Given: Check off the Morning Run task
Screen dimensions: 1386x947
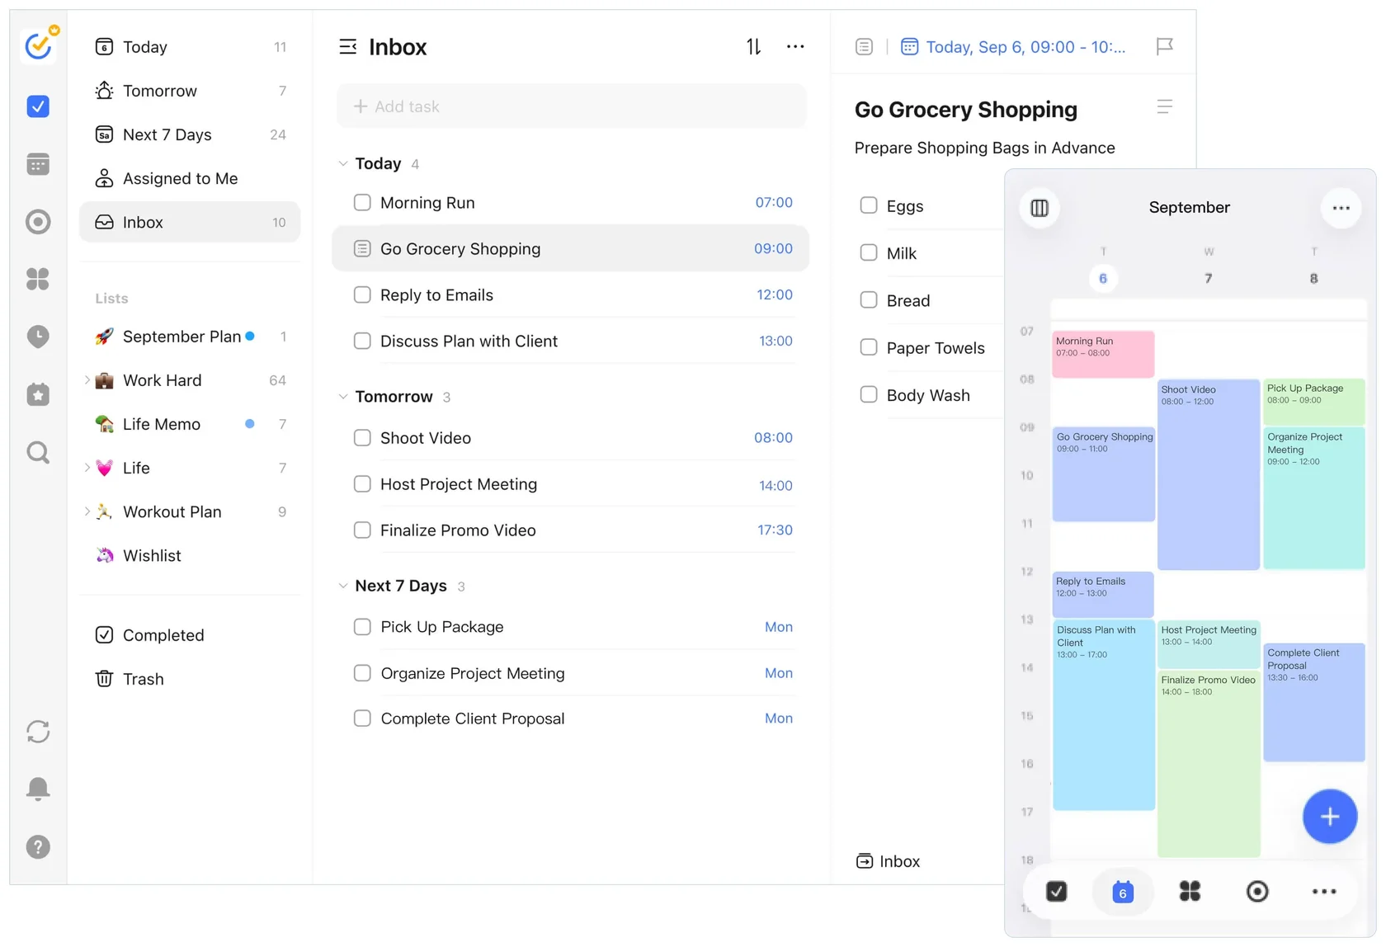Looking at the screenshot, I should pos(362,203).
